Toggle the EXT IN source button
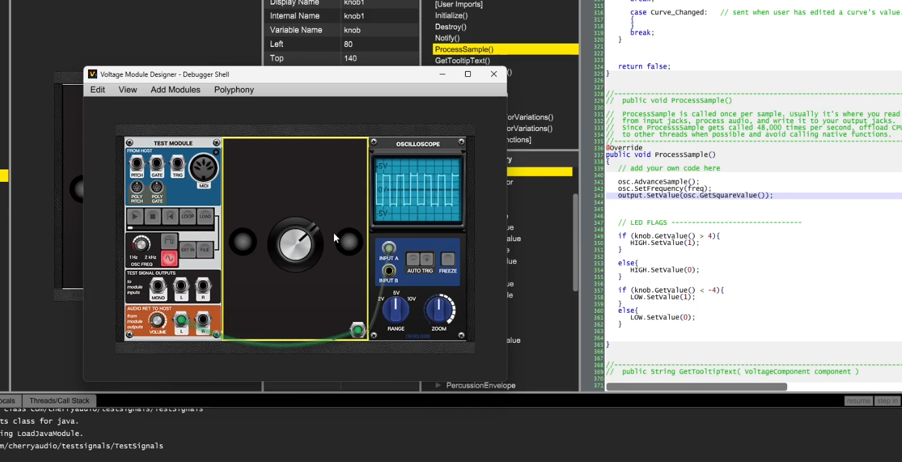The height and width of the screenshot is (462, 902). click(188, 250)
